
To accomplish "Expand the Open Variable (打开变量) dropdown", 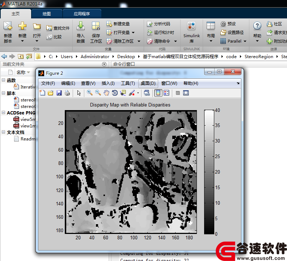I will pyautogui.click(x=133, y=32).
